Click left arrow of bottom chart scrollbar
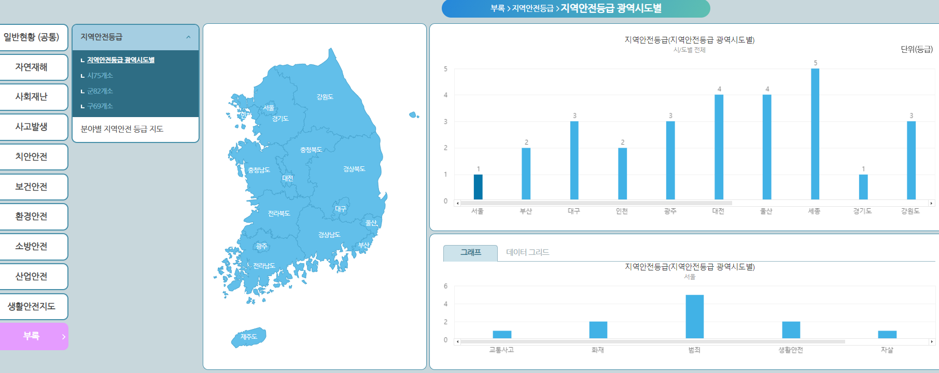The width and height of the screenshot is (939, 373). (x=457, y=341)
